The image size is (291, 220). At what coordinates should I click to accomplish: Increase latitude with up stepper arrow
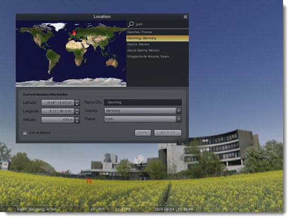pos(77,101)
